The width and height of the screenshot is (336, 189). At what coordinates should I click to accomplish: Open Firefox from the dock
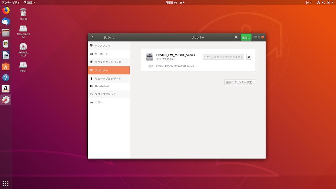coord(6,10)
